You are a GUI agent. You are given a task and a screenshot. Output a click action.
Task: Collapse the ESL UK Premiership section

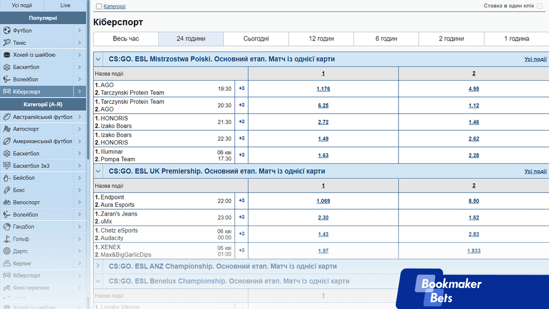coord(98,171)
